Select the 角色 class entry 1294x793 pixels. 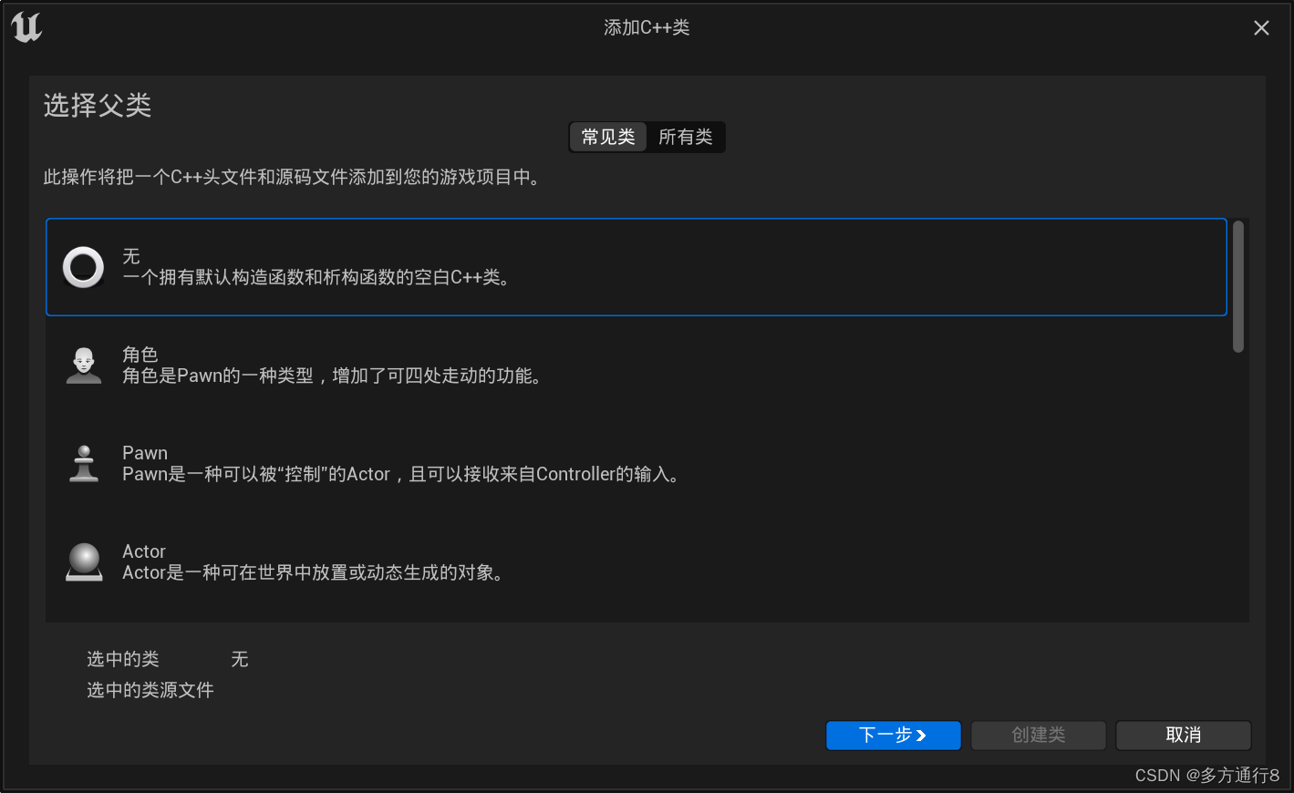point(636,366)
